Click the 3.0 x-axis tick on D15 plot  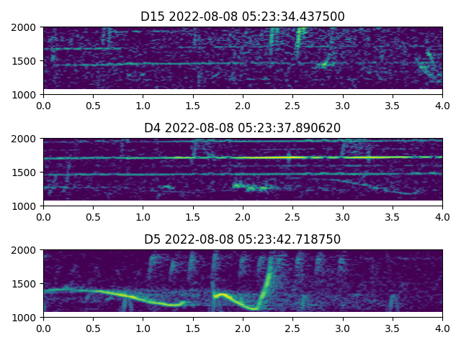(x=343, y=105)
